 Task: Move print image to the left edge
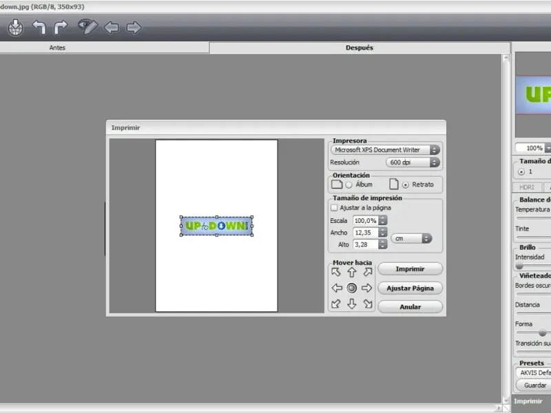[x=337, y=288]
